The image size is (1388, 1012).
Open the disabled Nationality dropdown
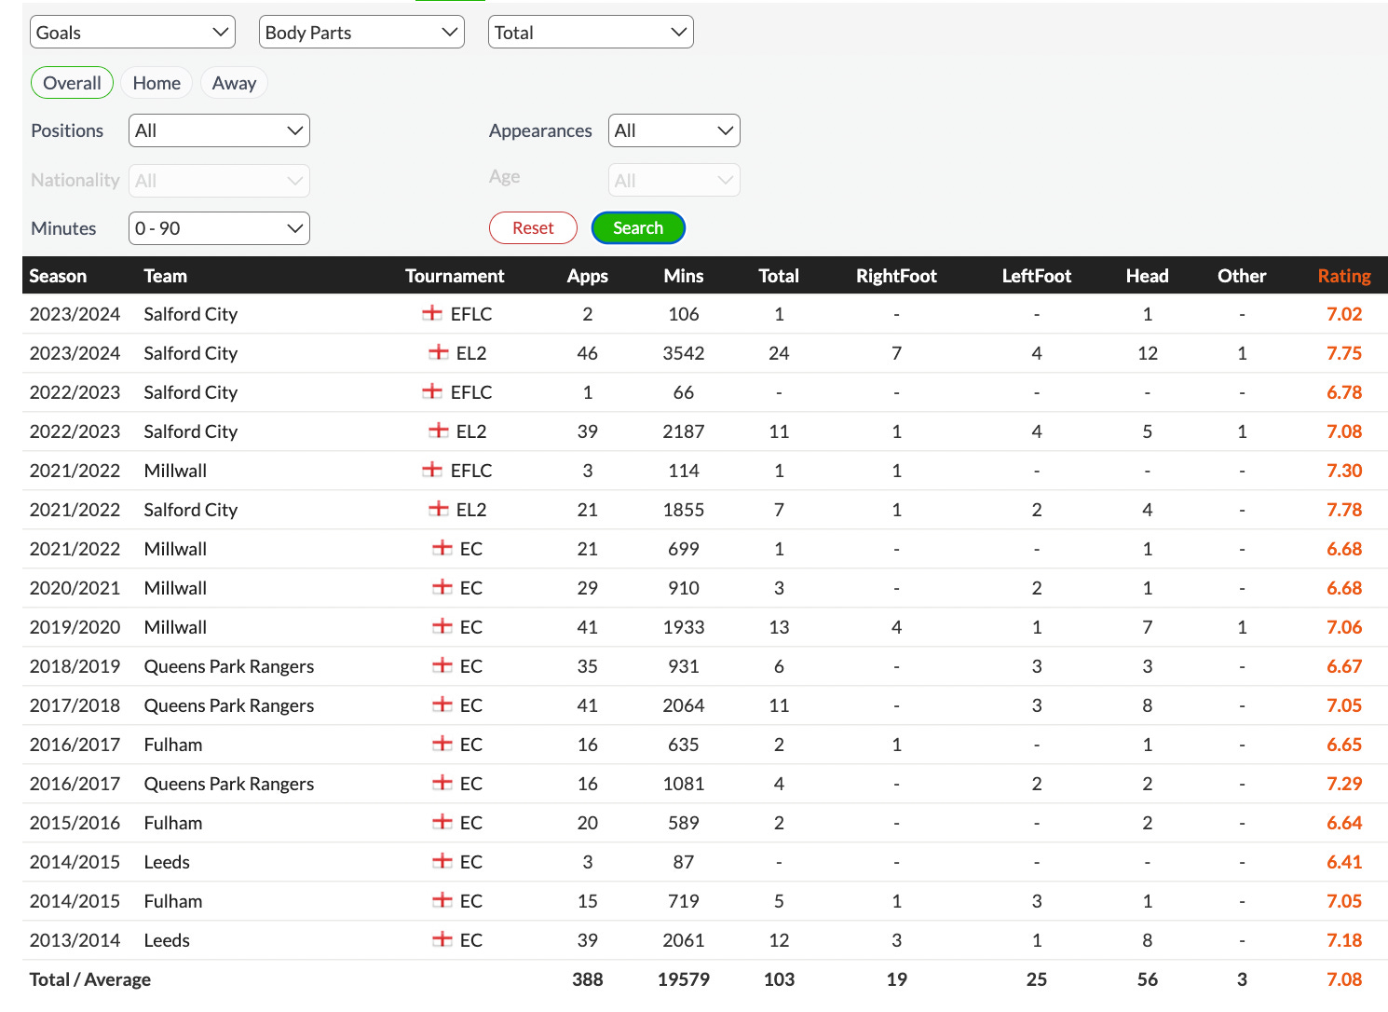tap(219, 181)
